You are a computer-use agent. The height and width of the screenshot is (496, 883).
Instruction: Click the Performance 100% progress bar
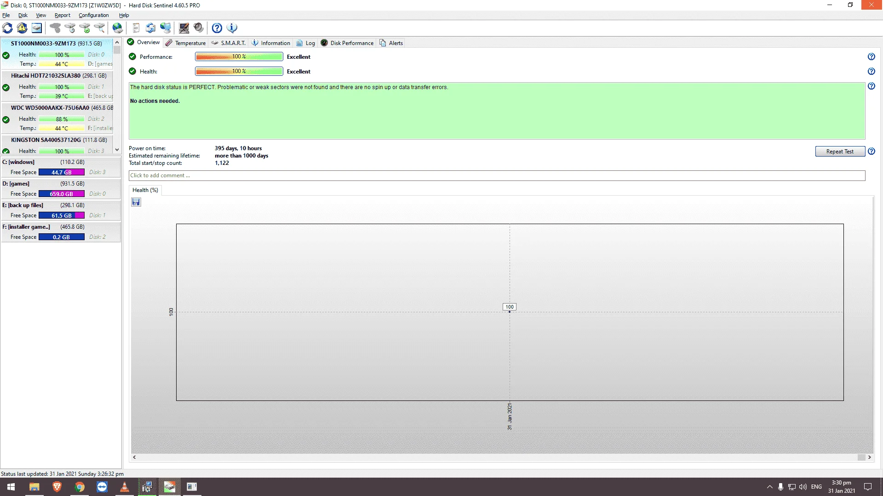(x=239, y=56)
